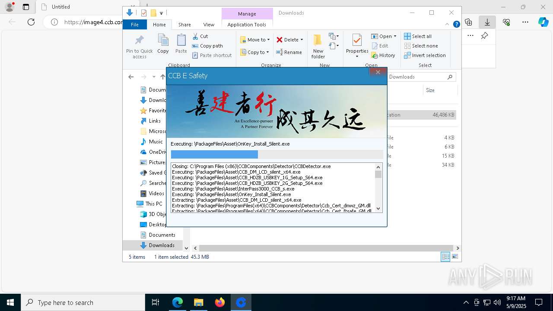This screenshot has width=553, height=311.
Task: Click Select none in the ribbon
Action: point(421,46)
